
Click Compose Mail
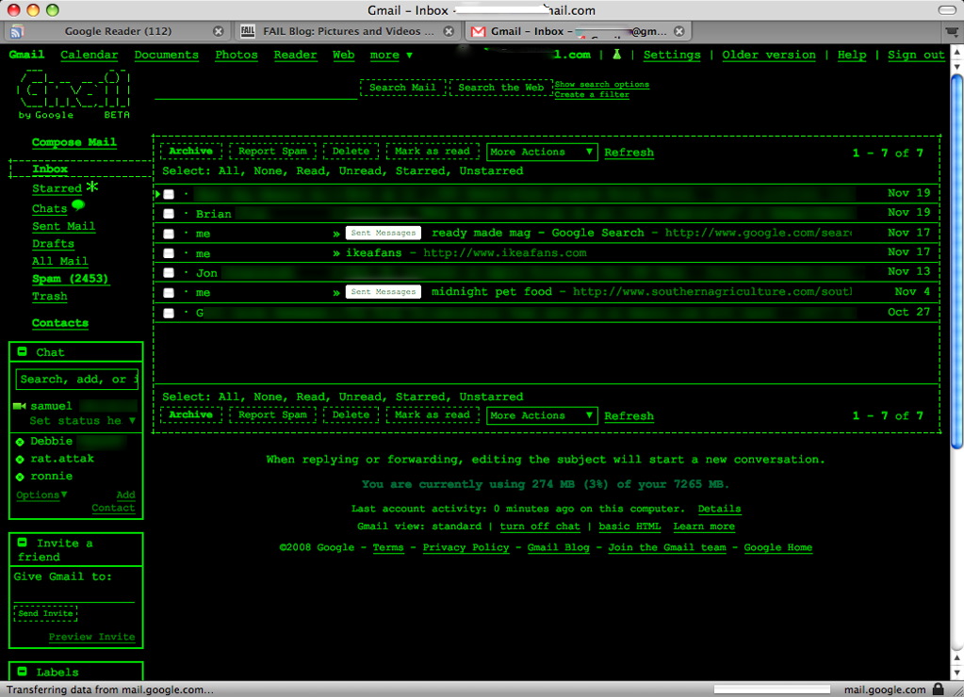pos(74,142)
